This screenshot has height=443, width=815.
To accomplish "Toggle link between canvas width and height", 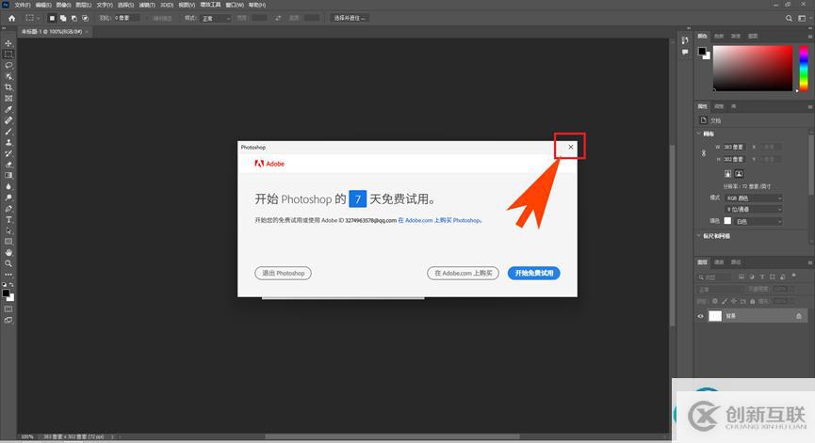I will pos(704,153).
